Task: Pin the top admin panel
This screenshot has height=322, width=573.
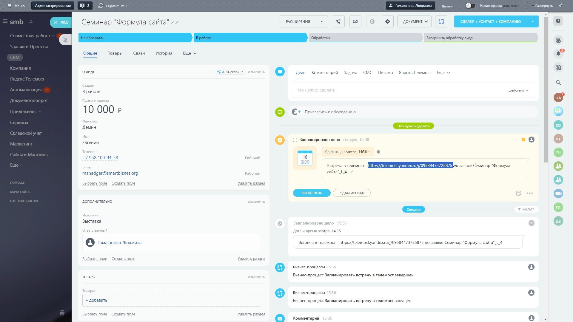Action: pos(560,5)
